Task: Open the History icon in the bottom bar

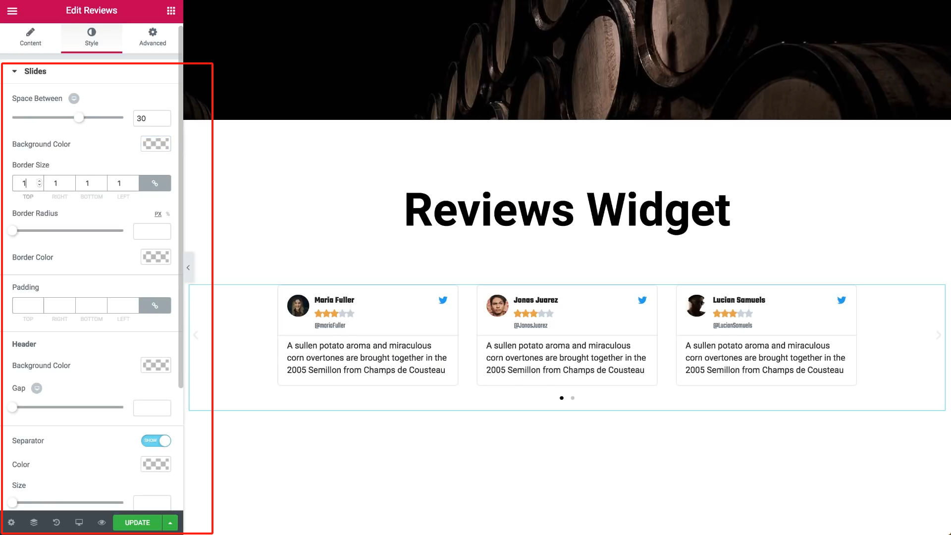Action: [x=56, y=523]
